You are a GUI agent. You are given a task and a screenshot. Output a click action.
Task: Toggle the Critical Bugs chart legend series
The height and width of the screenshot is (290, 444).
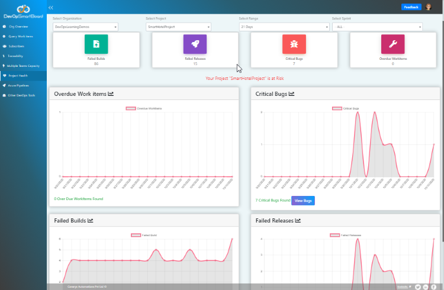[346, 109]
